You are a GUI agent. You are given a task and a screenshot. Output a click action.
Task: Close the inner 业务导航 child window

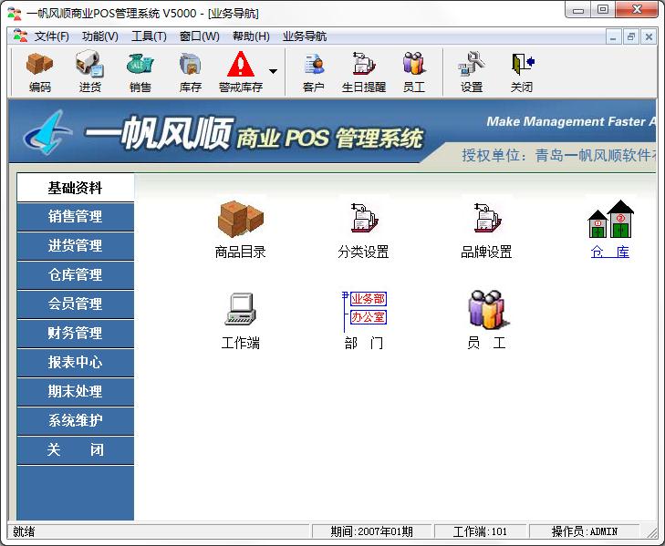tap(649, 37)
